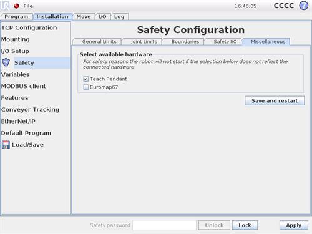Viewport: 312px width, 234px height.
Task: Open the File menu
Action: point(28,6)
